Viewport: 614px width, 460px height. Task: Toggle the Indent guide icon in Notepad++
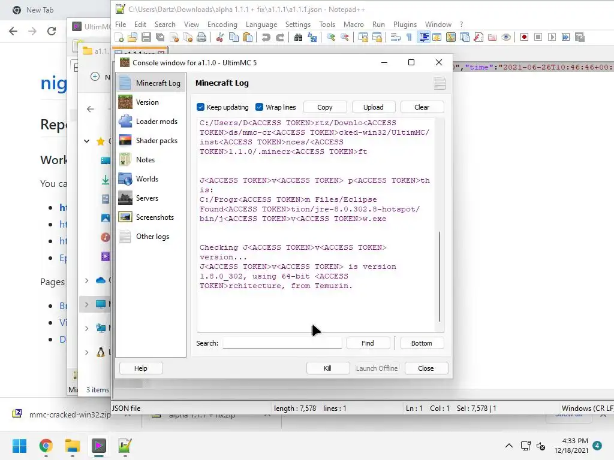tap(423, 37)
